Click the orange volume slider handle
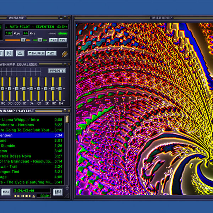This screenshot has width=213, height=213. click(23, 40)
